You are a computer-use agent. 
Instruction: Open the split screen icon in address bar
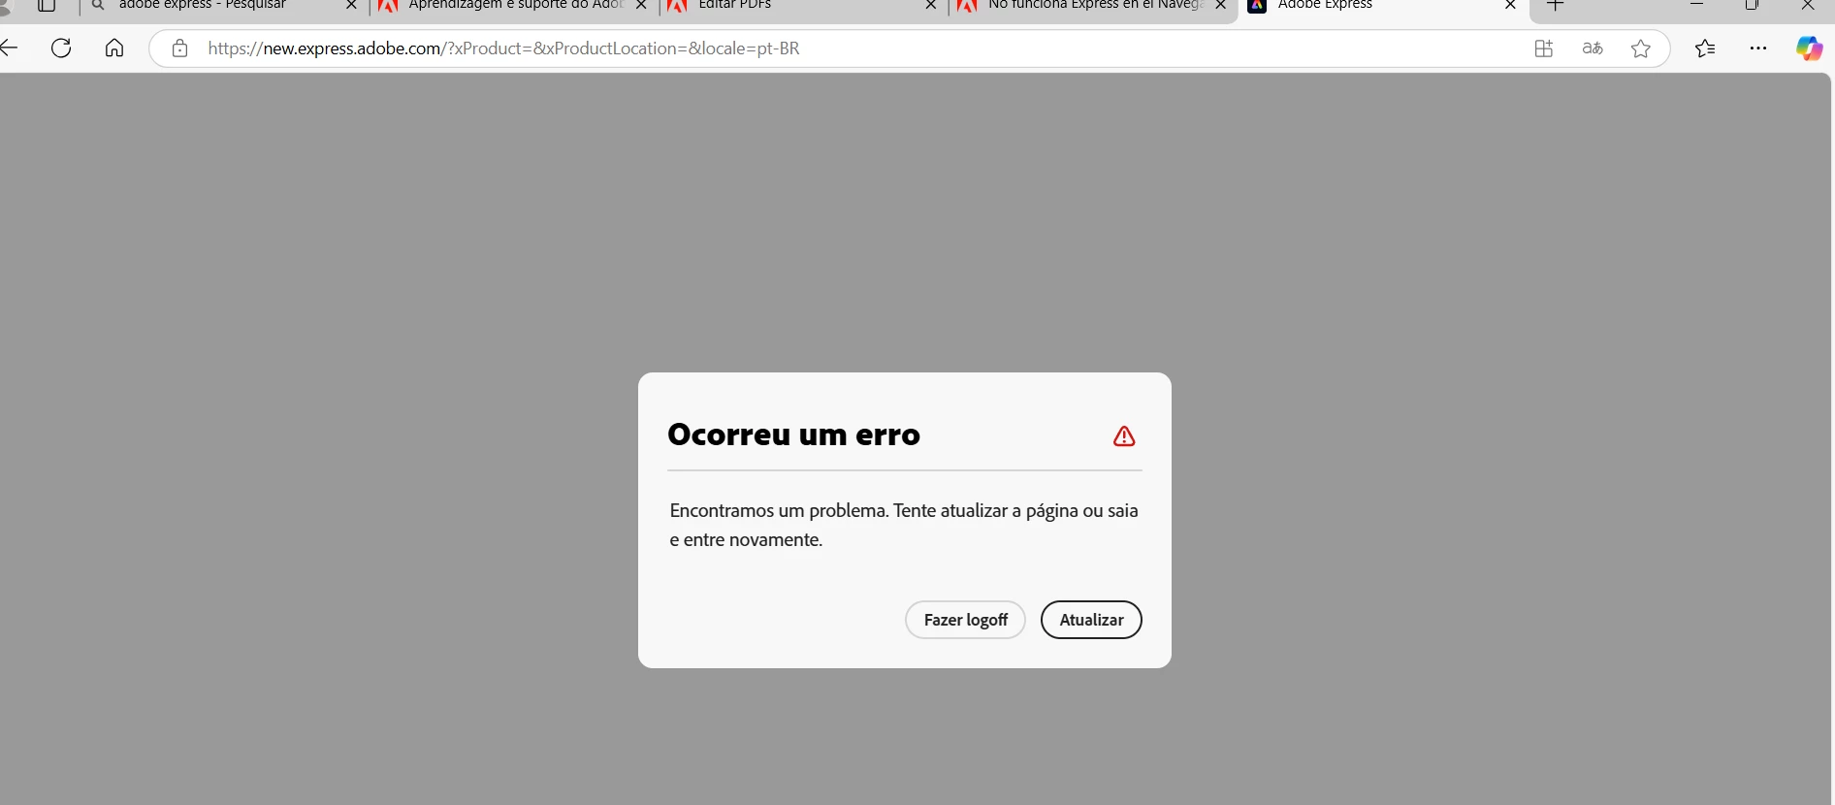click(x=1544, y=48)
